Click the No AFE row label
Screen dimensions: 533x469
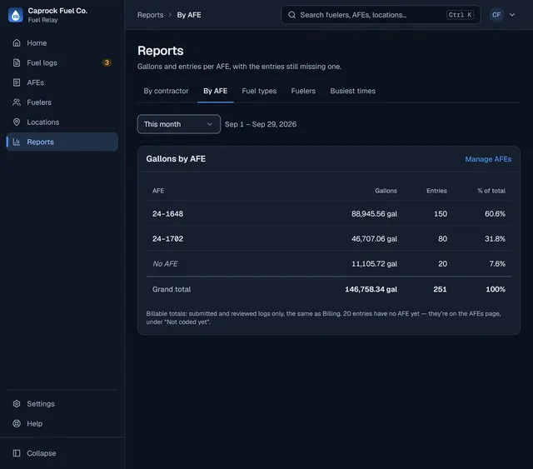tap(165, 263)
